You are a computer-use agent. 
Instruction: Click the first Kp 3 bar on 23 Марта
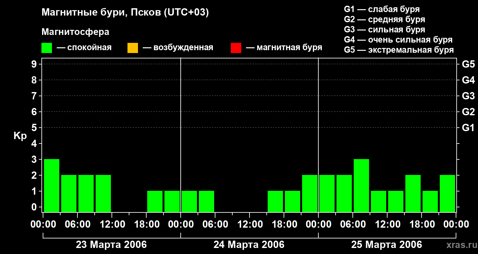[52, 185]
